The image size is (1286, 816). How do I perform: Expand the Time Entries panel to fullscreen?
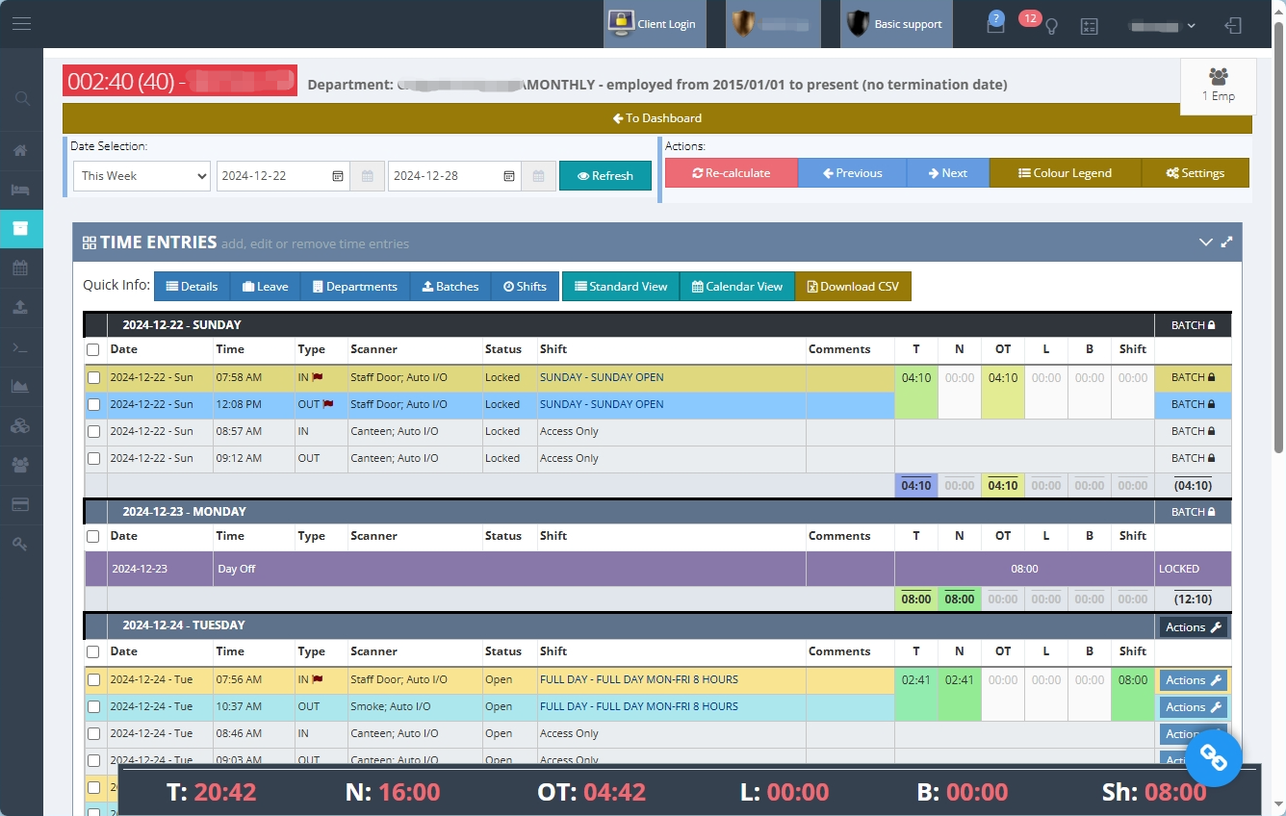point(1226,242)
